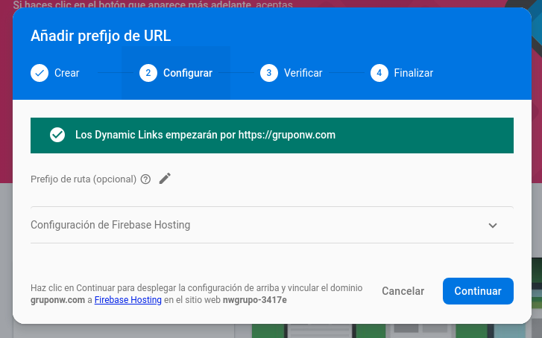The height and width of the screenshot is (338, 542).
Task: Click the pencil edit icon for route prefix
Action: click(x=165, y=179)
